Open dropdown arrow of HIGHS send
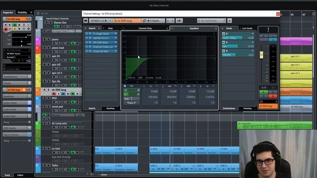This screenshot has width=317, height=178. coord(253,51)
